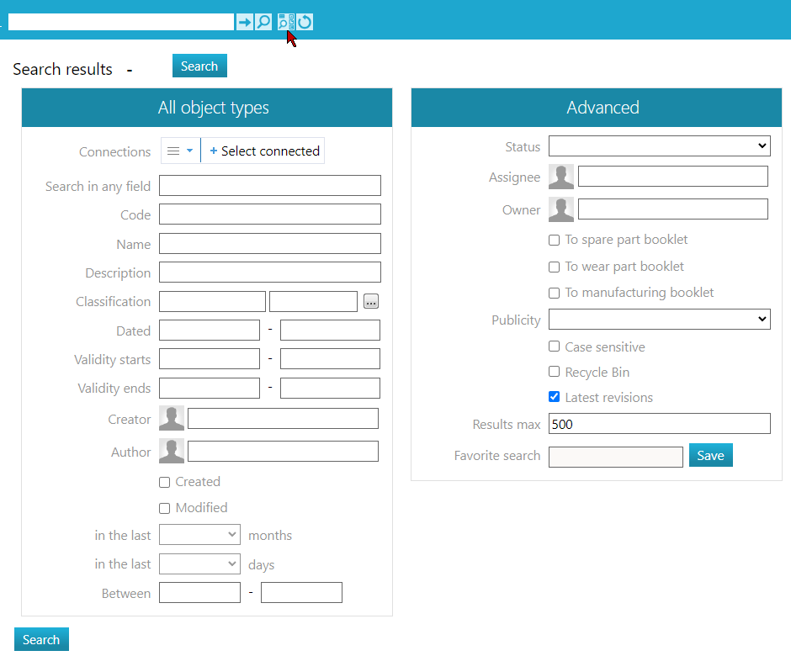This screenshot has width=791, height=656.
Task: Open the Connections list menu
Action: point(180,151)
